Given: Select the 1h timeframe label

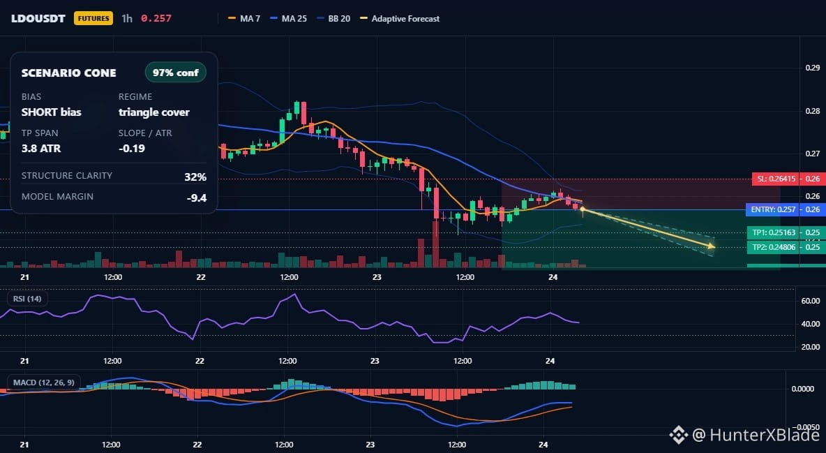Looking at the screenshot, I should point(127,18).
